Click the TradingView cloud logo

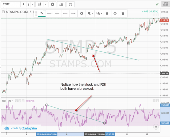click(7, 128)
